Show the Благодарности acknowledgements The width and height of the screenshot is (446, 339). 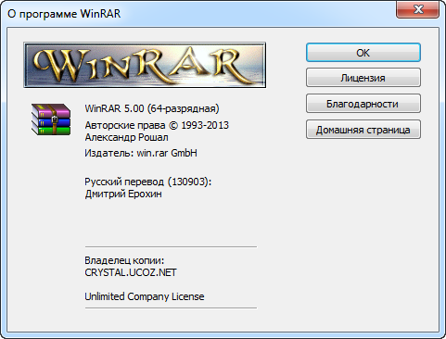[363, 104]
